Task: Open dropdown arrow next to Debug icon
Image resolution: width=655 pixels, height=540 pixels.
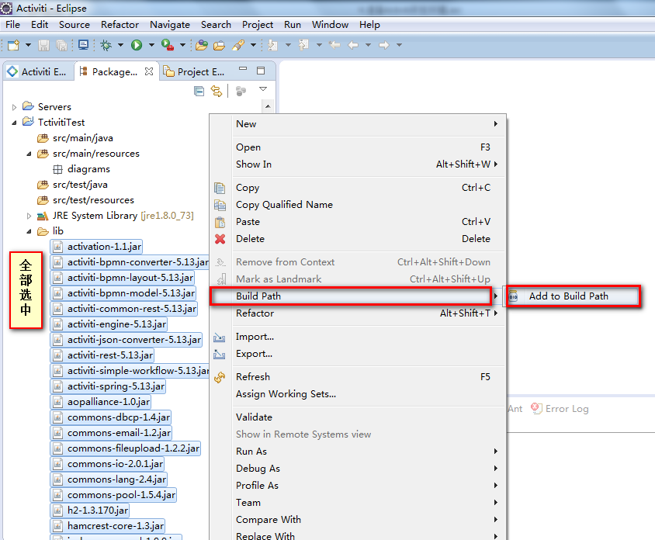Action: click(x=120, y=45)
